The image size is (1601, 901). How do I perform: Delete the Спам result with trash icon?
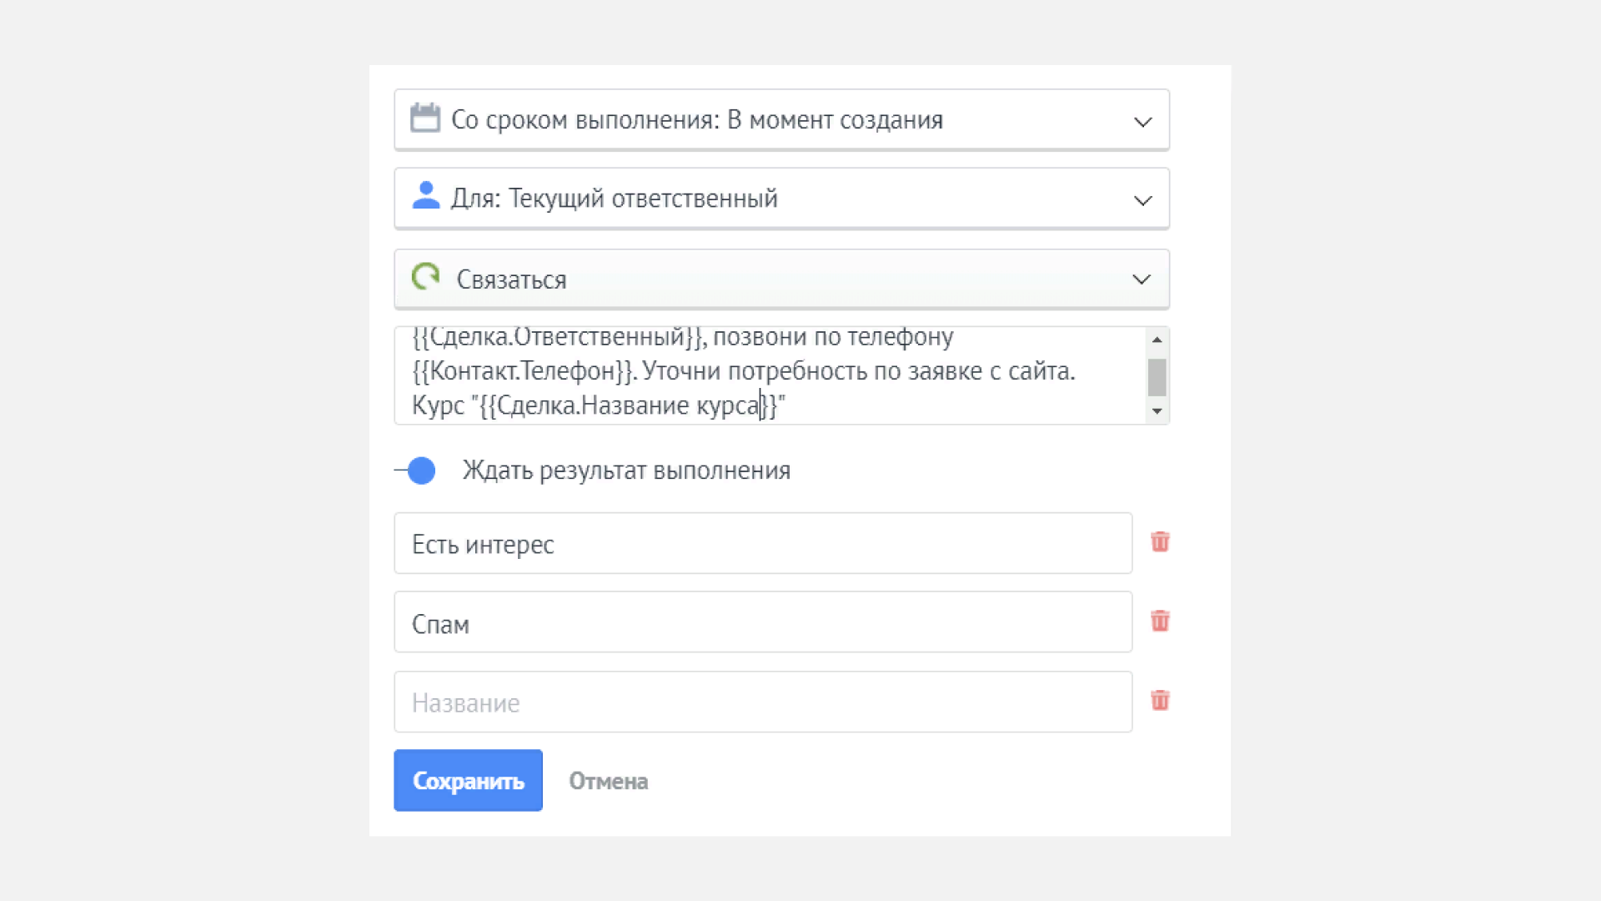(1160, 622)
